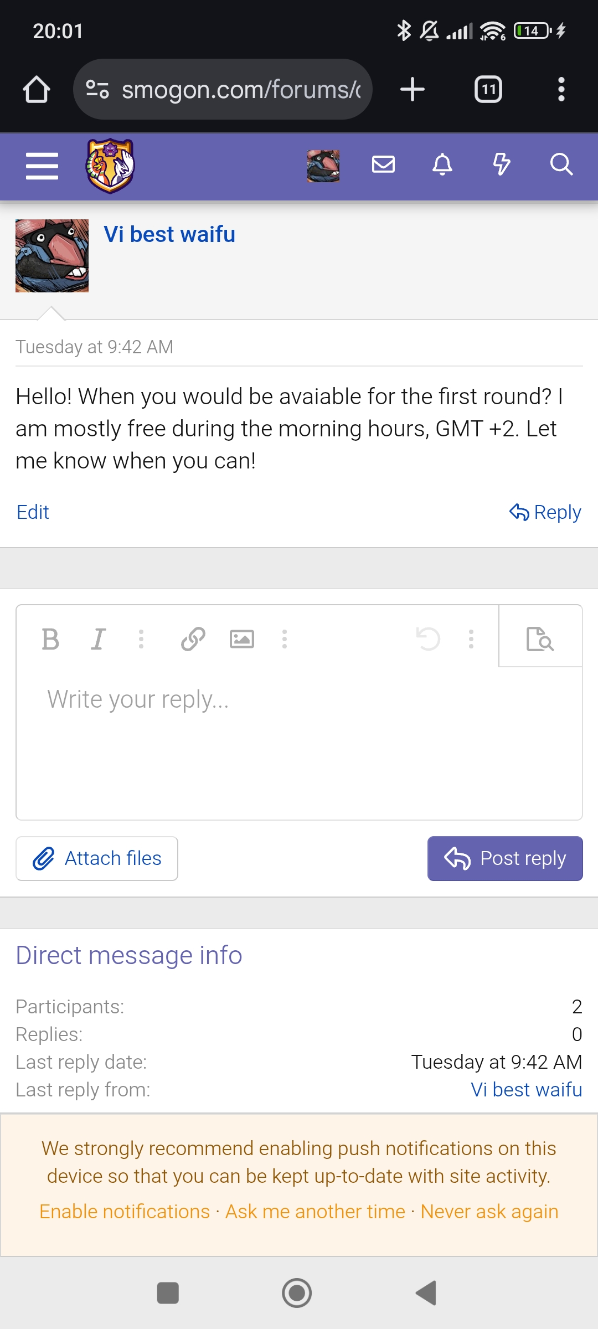
Task: Open the browser three-dot menu
Action: click(561, 90)
